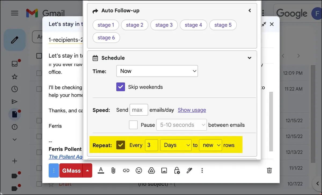322x195 pixels.
Task: Click the attach files paperclip icon
Action: [113, 170]
